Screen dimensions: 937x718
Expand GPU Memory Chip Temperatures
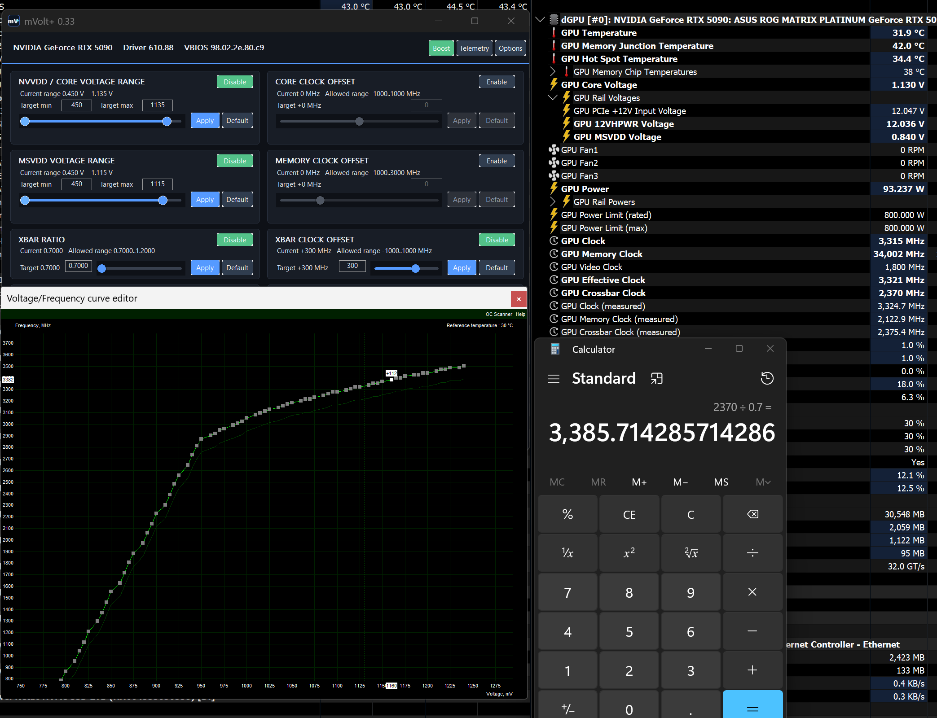[553, 72]
